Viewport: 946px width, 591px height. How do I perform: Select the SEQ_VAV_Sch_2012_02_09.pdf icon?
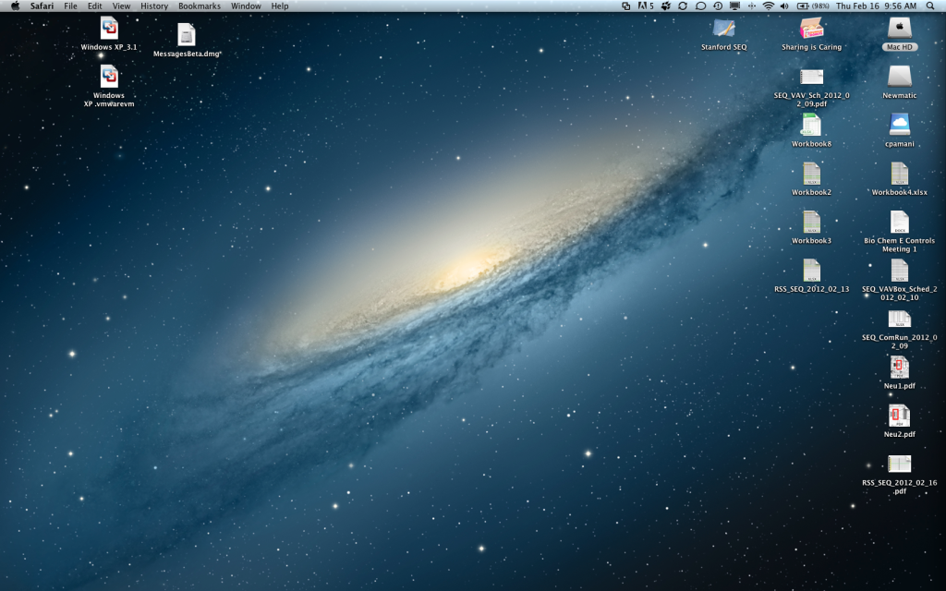click(x=811, y=77)
